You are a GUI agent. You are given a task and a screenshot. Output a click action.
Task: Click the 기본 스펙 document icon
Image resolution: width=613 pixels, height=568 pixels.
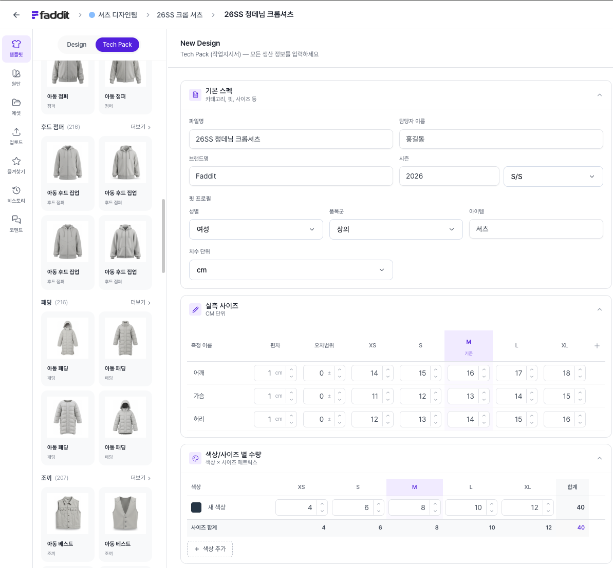(195, 94)
